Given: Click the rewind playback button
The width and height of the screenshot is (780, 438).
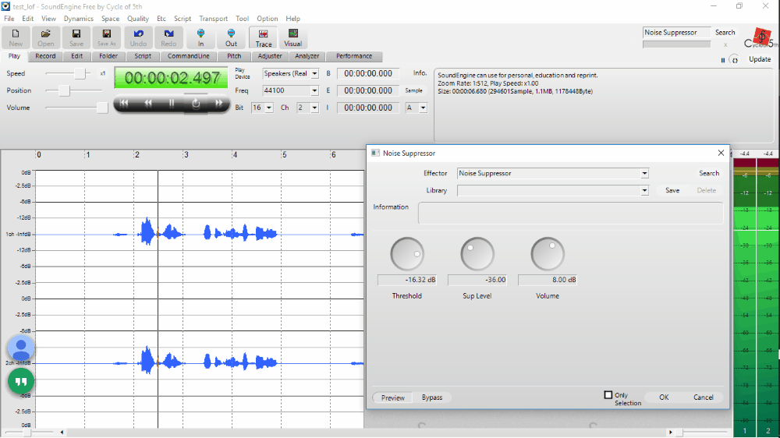Looking at the screenshot, I should pos(147,103).
